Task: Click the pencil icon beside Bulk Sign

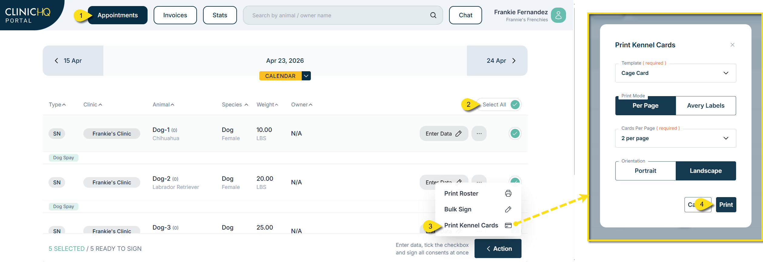Action: coord(508,209)
